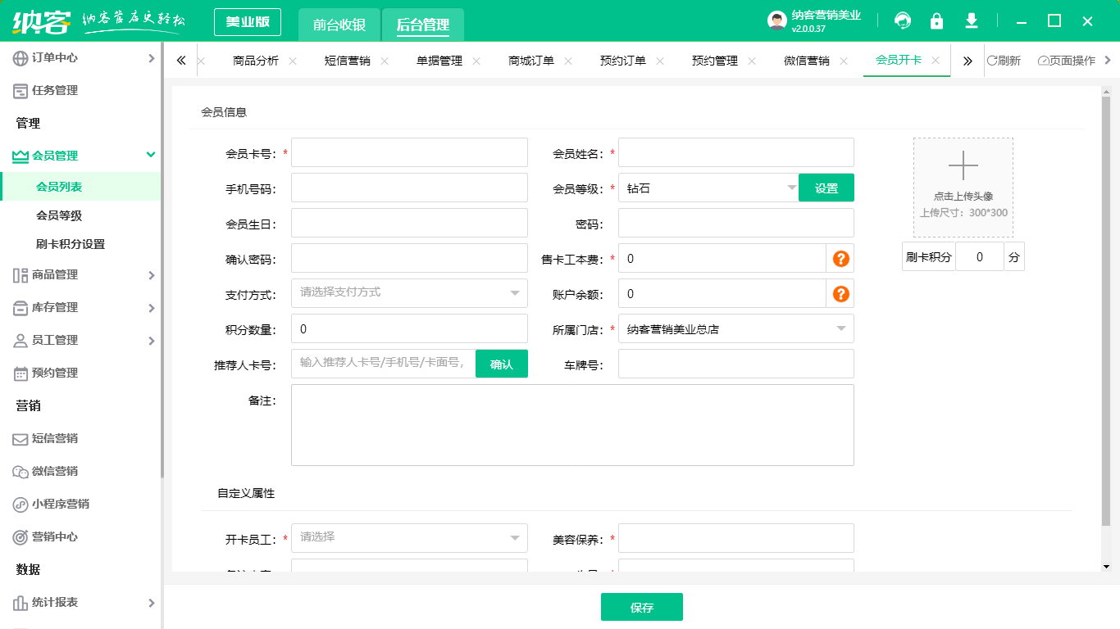Viewport: 1120px width, 629px height.
Task: Select the 任务管理 sidebar icon
Action: pyautogui.click(x=20, y=90)
